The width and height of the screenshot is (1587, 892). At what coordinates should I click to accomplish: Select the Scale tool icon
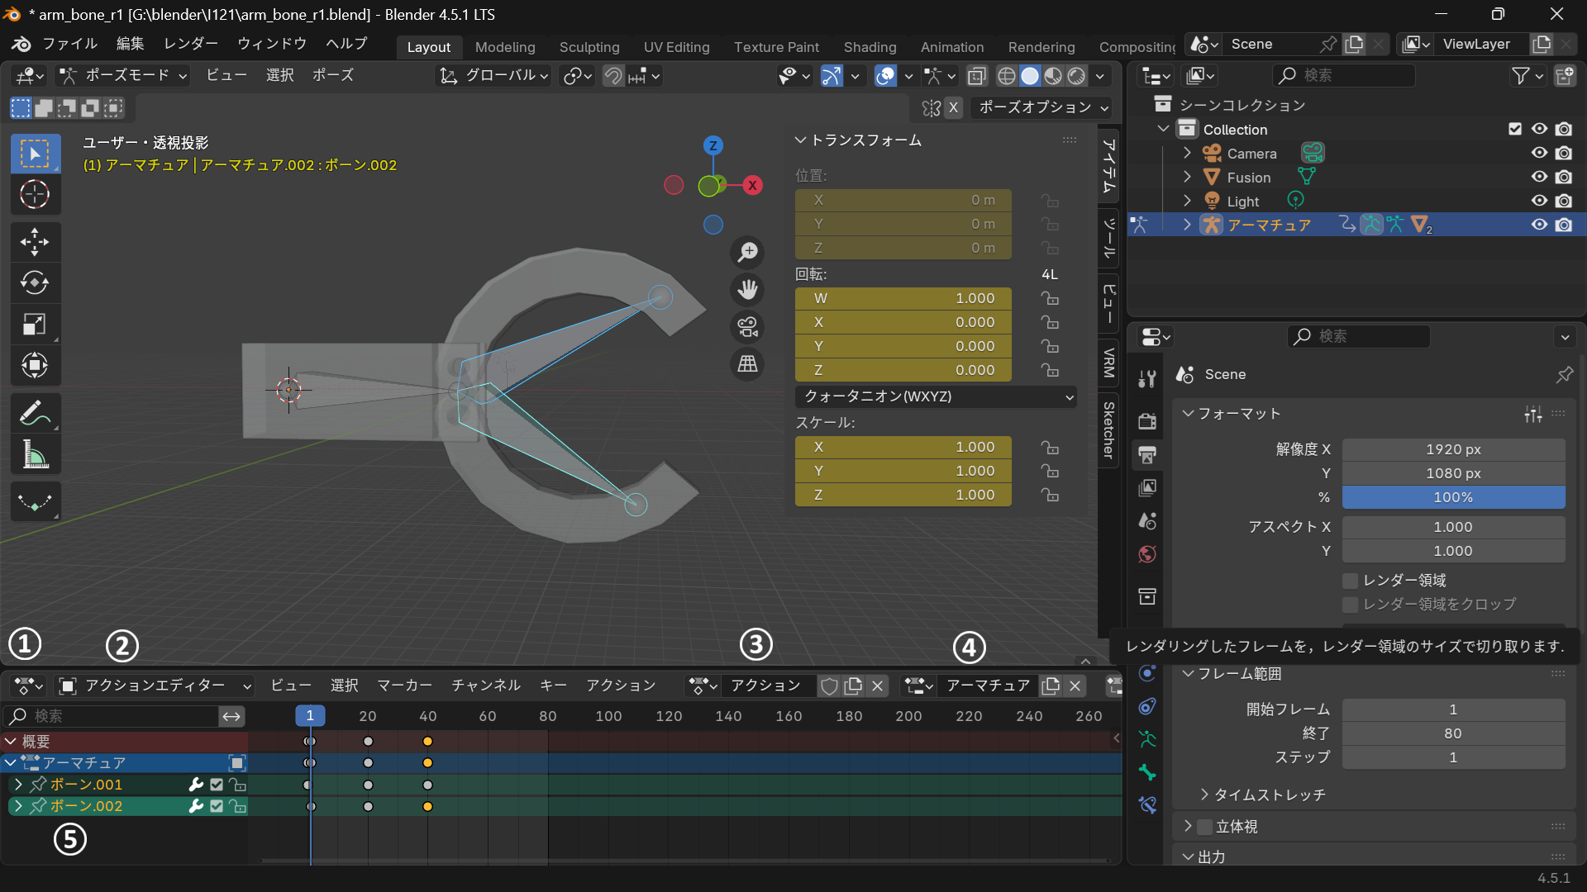click(35, 324)
